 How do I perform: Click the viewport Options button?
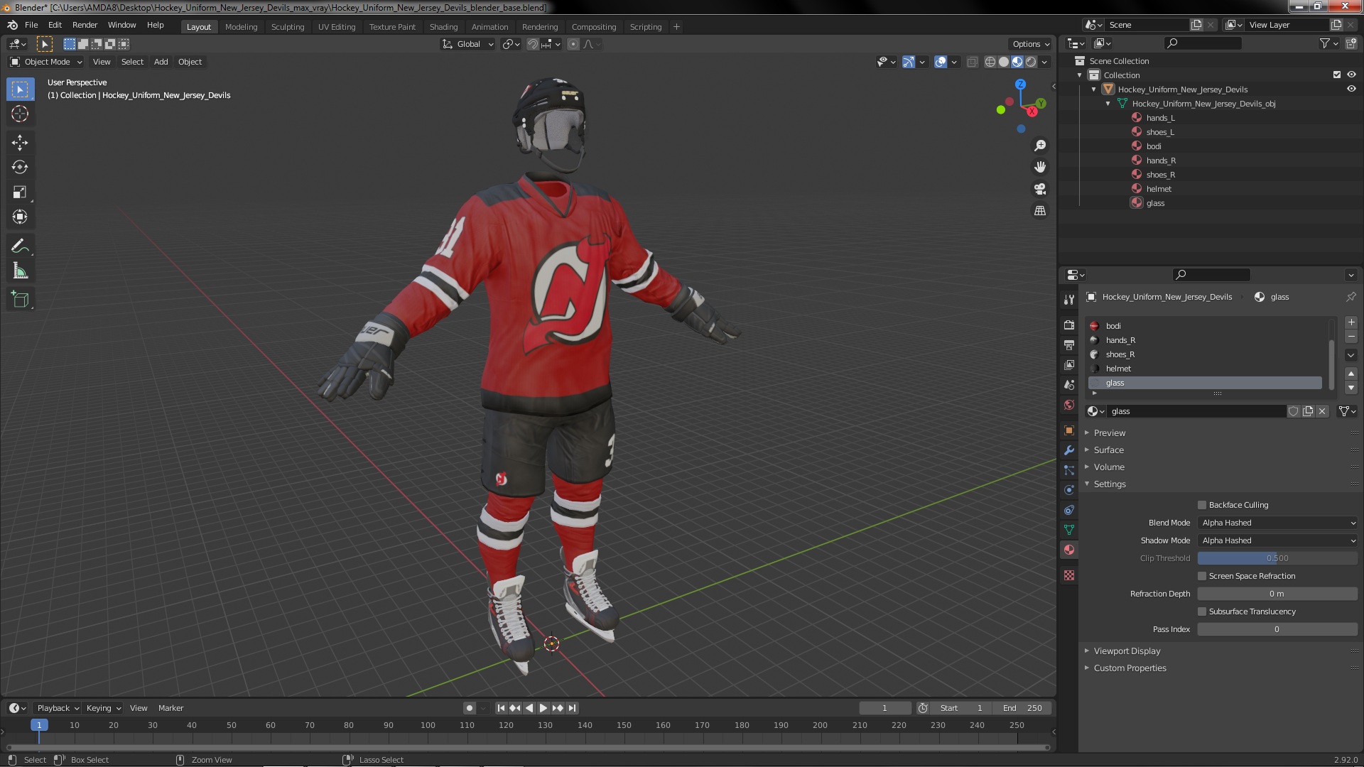click(x=1030, y=44)
